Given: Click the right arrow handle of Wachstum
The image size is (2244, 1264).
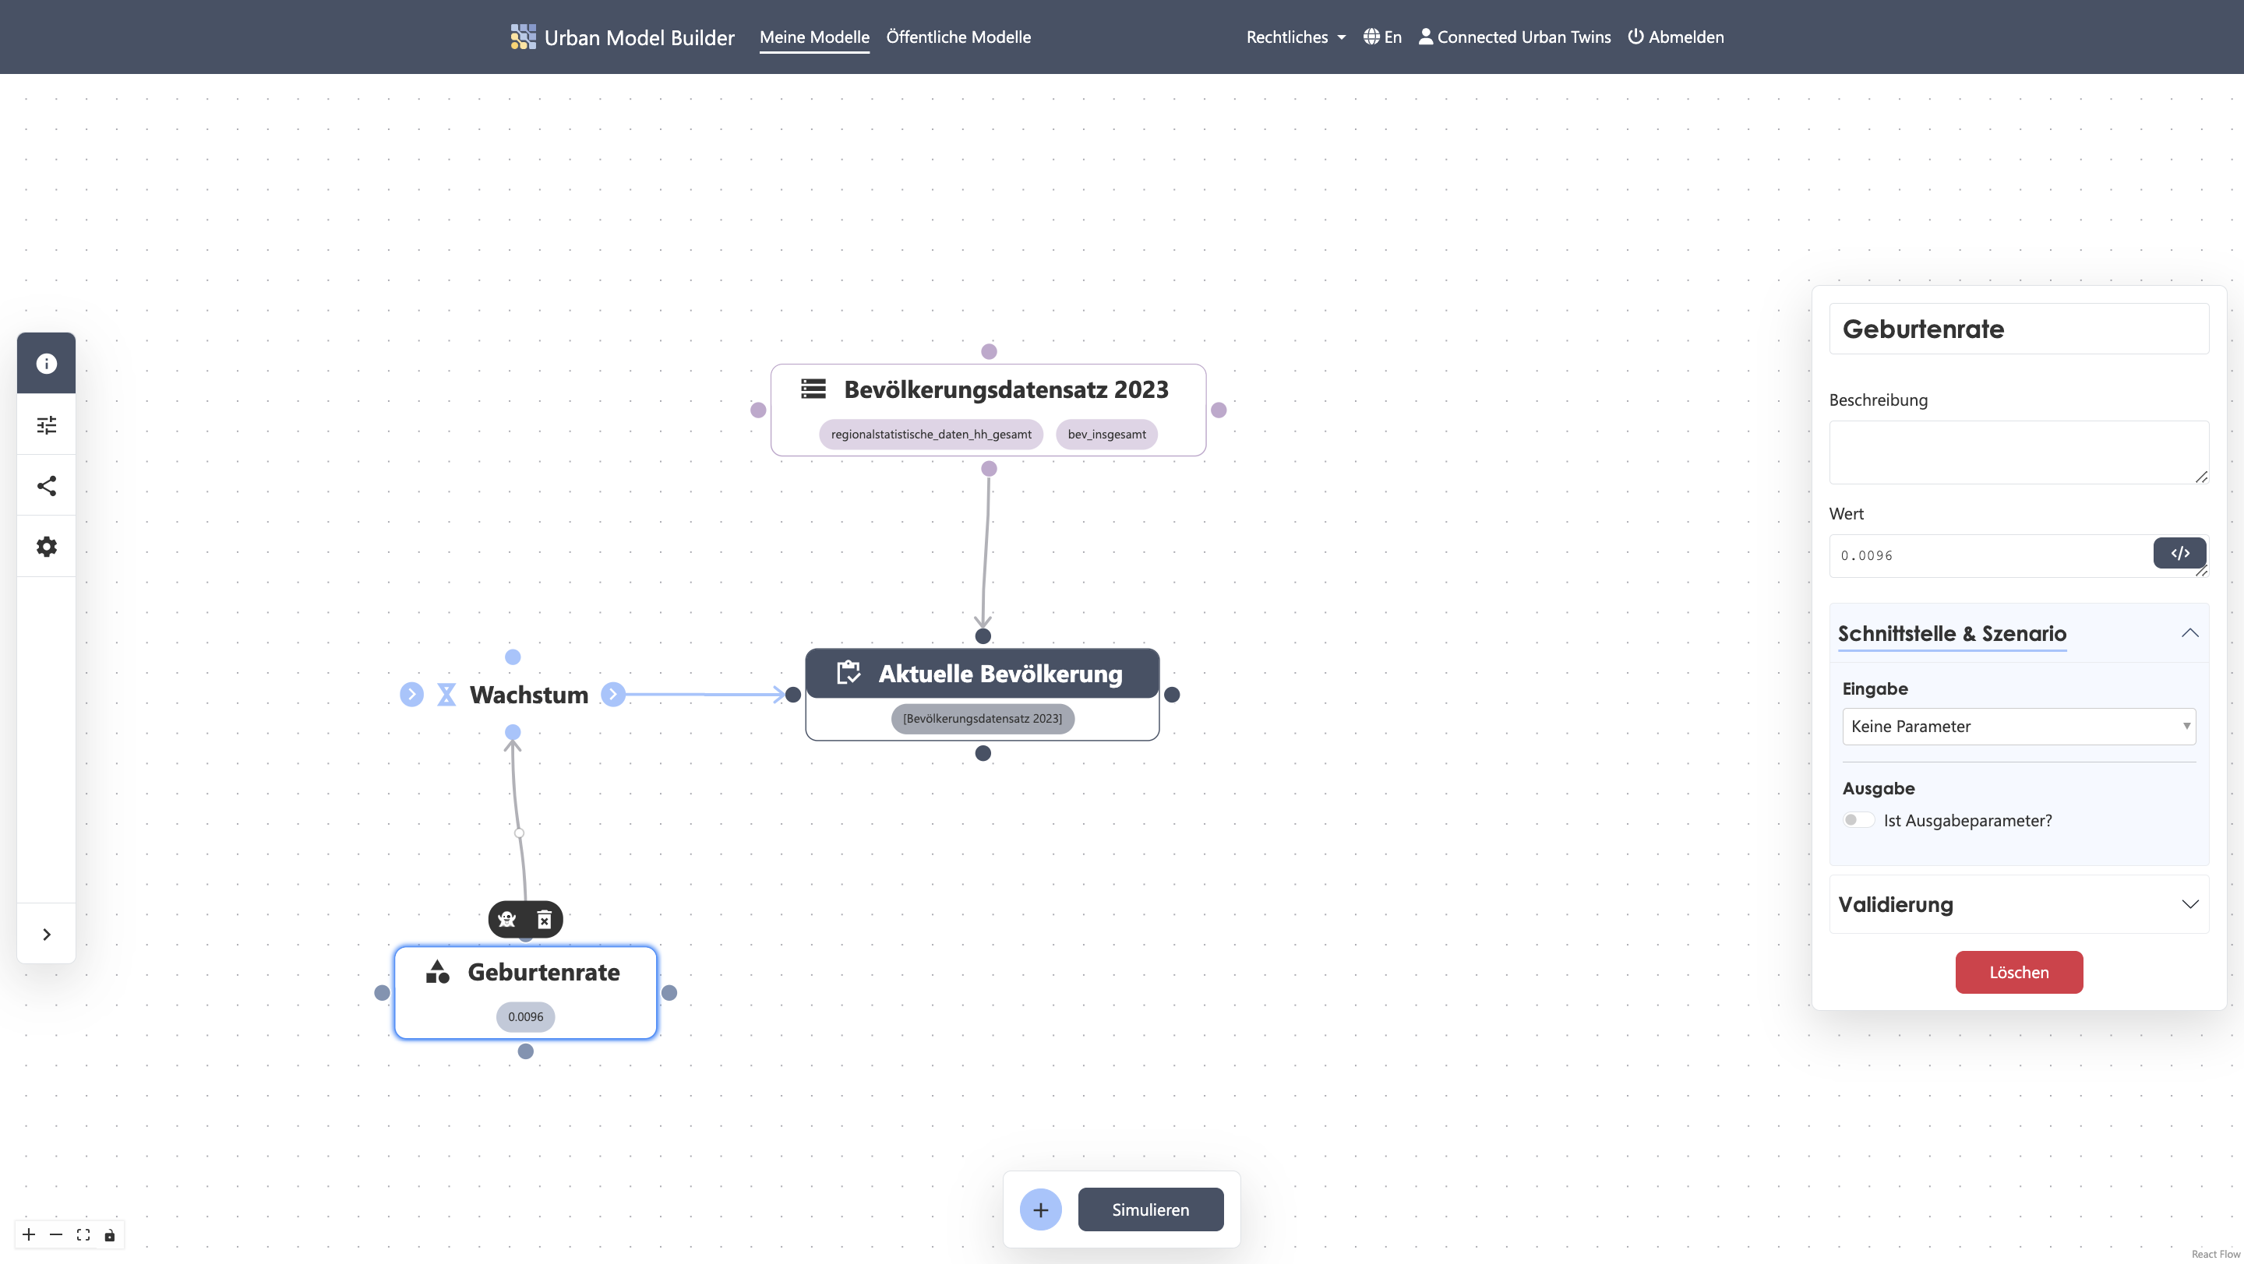Looking at the screenshot, I should click(x=613, y=694).
